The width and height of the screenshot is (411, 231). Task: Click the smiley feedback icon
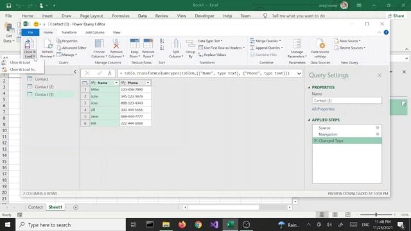36,24
